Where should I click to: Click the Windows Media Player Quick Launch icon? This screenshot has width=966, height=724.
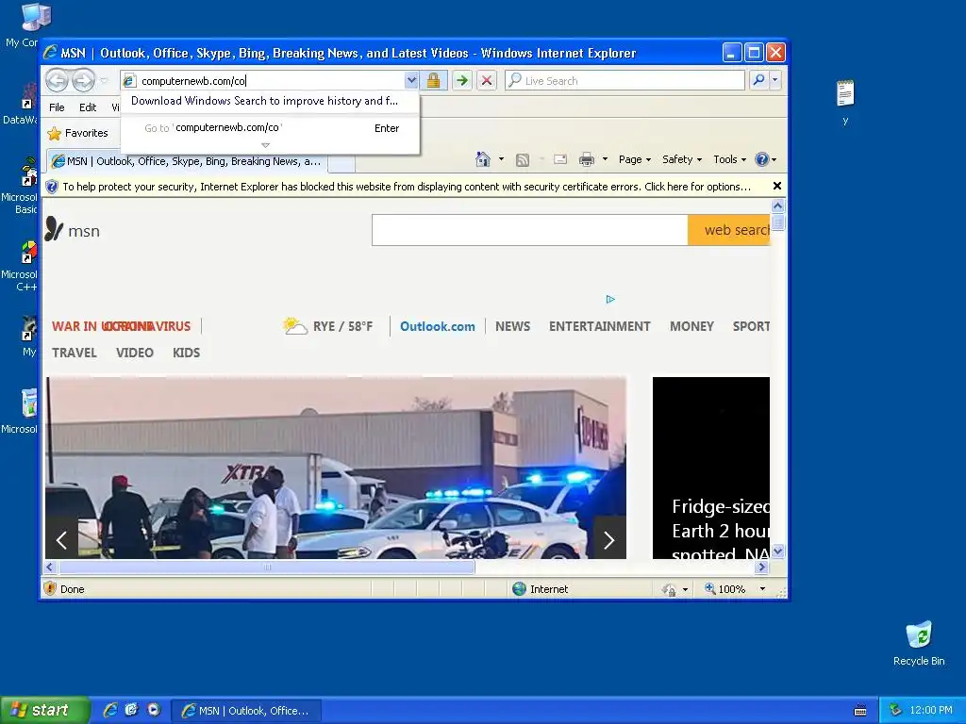154,710
